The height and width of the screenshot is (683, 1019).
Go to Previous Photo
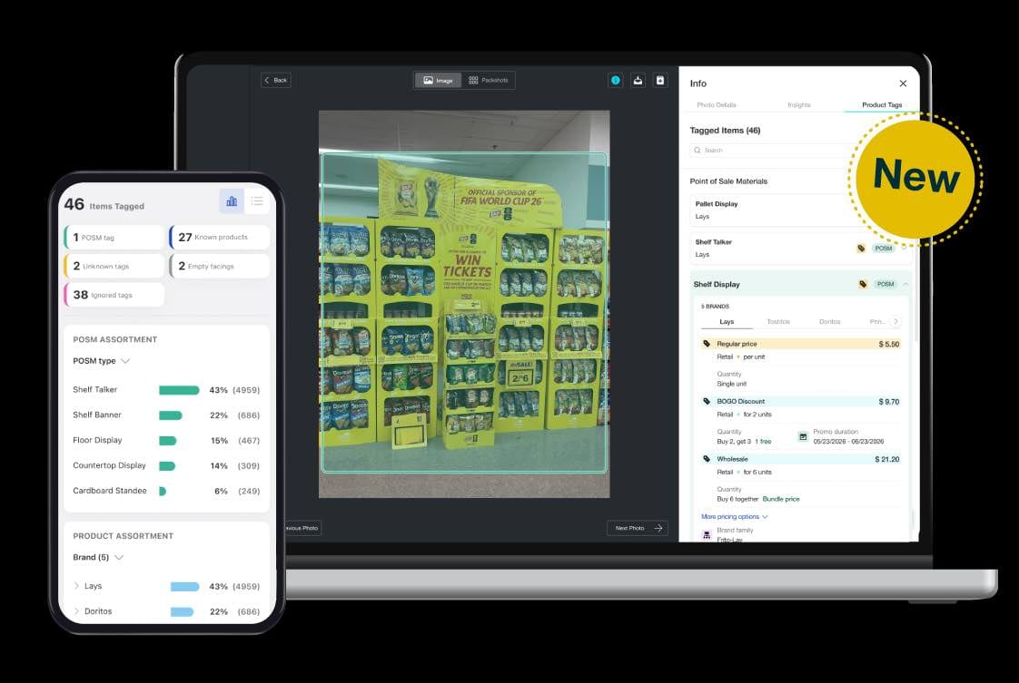point(303,529)
